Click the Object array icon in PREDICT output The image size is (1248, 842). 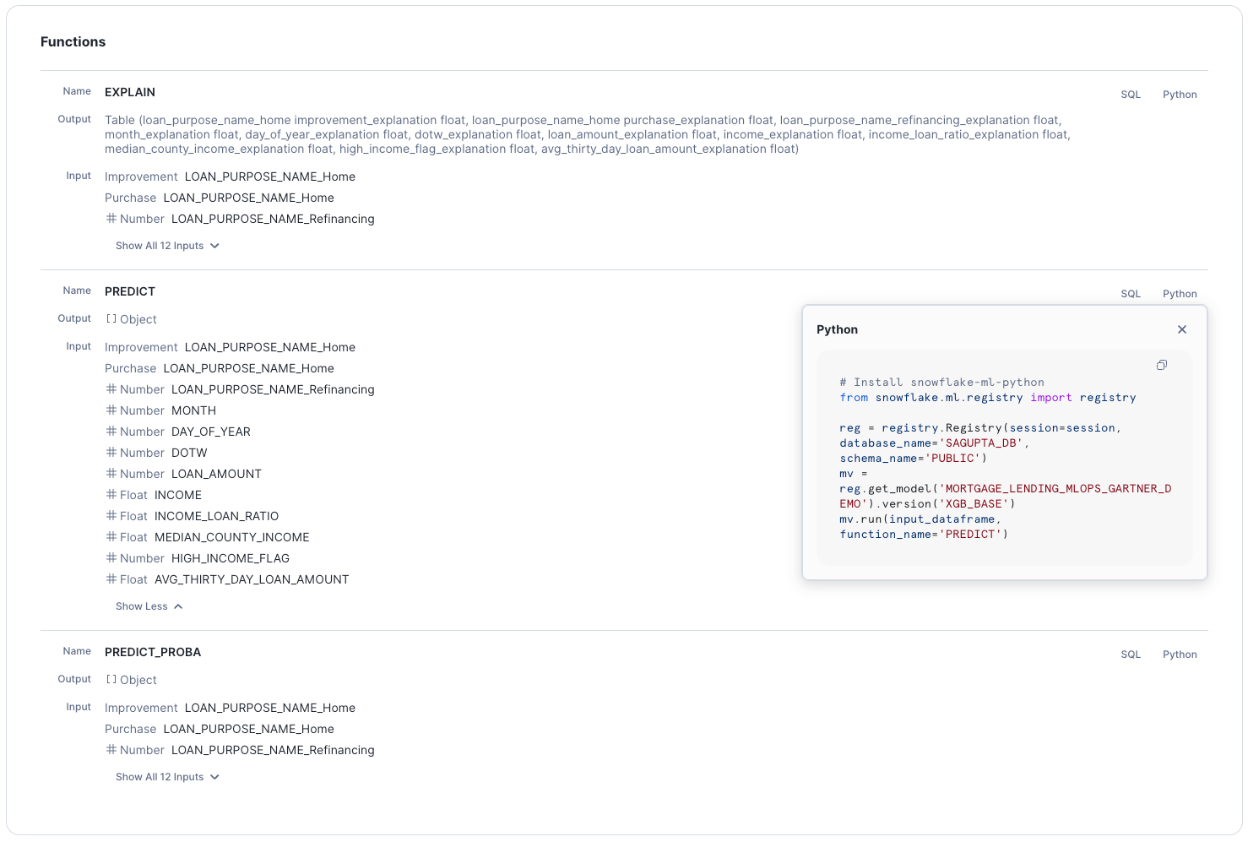pos(111,319)
